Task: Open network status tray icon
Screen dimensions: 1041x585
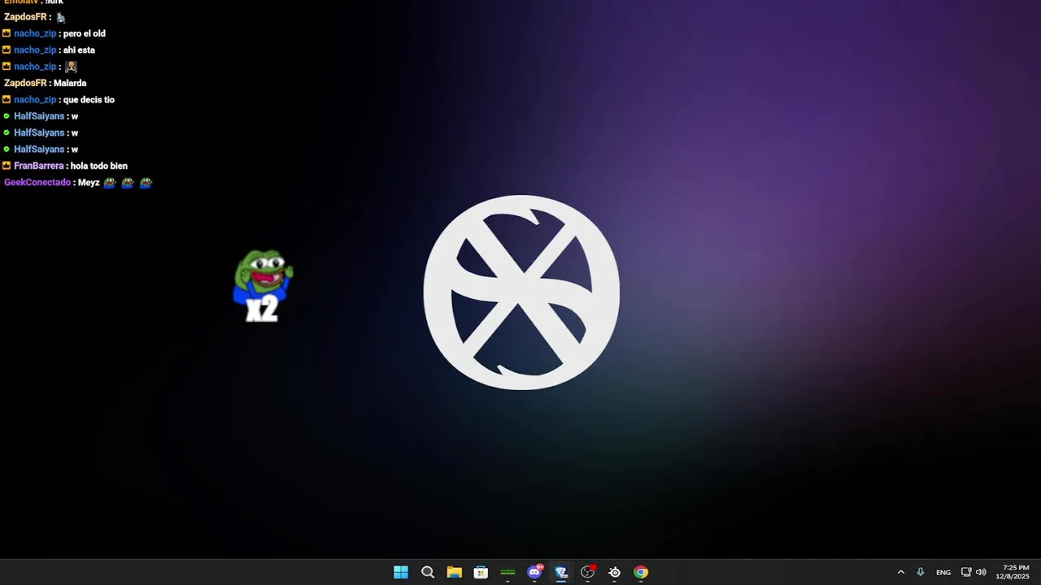Action: point(966,572)
